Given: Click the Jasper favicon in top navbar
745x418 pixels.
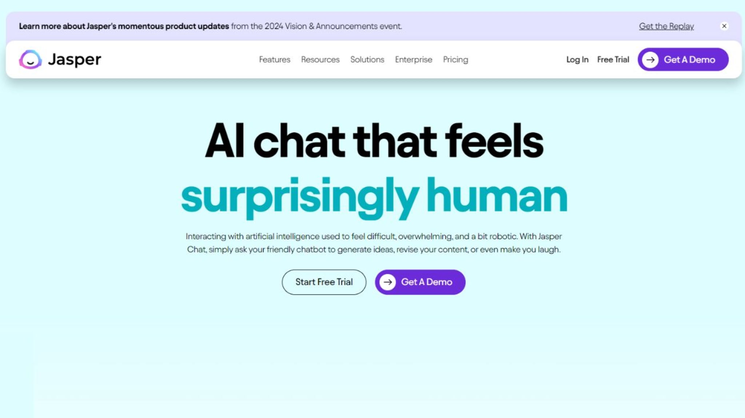Looking at the screenshot, I should tap(29, 59).
